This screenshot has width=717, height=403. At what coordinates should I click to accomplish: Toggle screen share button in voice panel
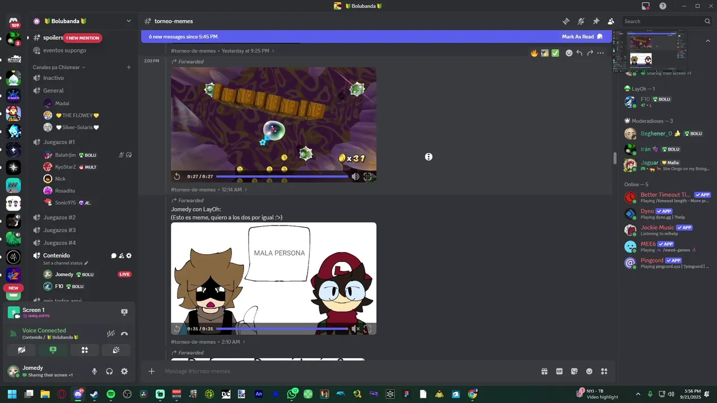coord(53,350)
